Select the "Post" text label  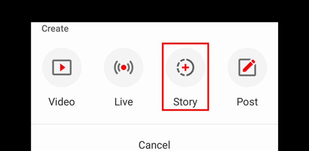(247, 102)
